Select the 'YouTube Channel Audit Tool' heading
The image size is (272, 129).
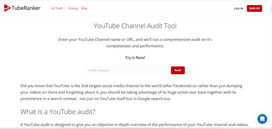point(135,26)
